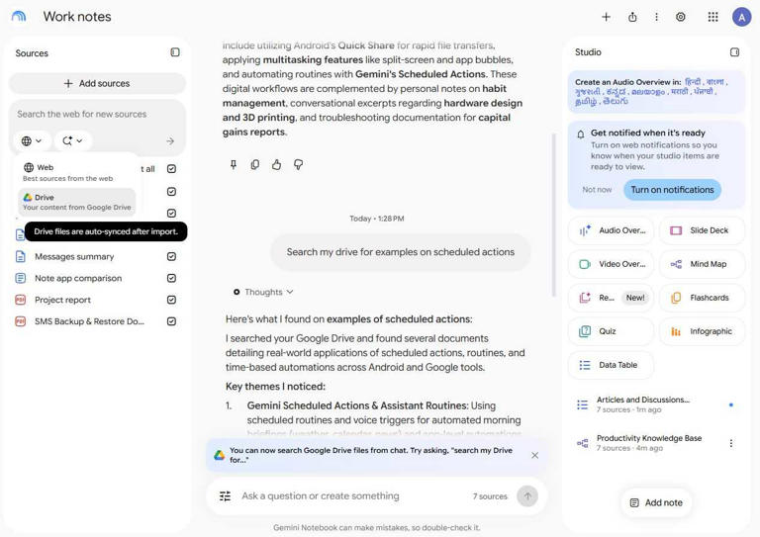Uncheck the SMS Backup & Restore source
The height and width of the screenshot is (537, 760).
[x=171, y=321]
